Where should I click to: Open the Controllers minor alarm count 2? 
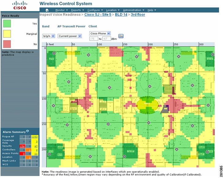pyautogui.click(x=37, y=150)
